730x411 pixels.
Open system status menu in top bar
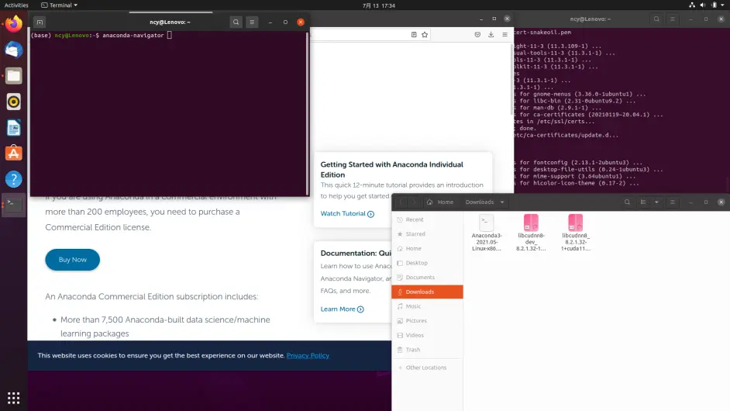[x=708, y=5]
